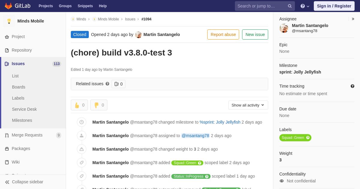Open the Help link in top navigation
360x189 pixels.
[103, 6]
